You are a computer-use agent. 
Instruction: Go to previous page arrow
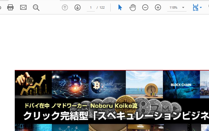click(x=65, y=7)
